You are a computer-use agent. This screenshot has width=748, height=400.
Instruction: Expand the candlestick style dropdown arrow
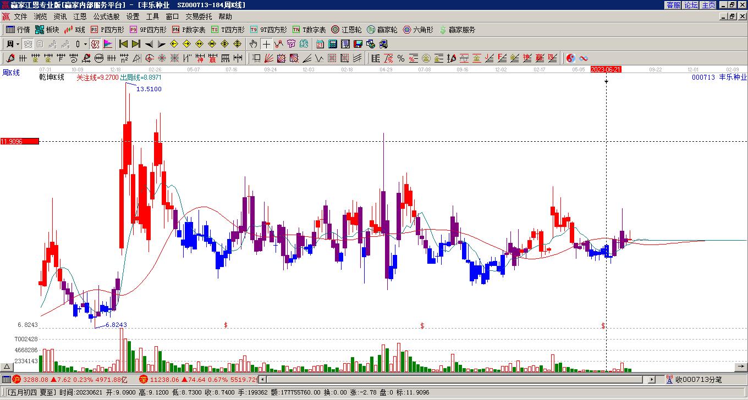tap(85, 44)
